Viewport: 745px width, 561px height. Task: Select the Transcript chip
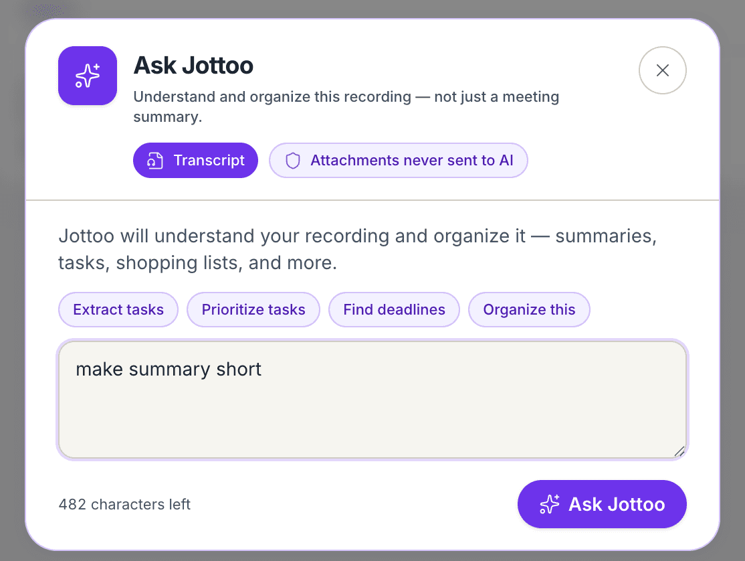point(195,160)
